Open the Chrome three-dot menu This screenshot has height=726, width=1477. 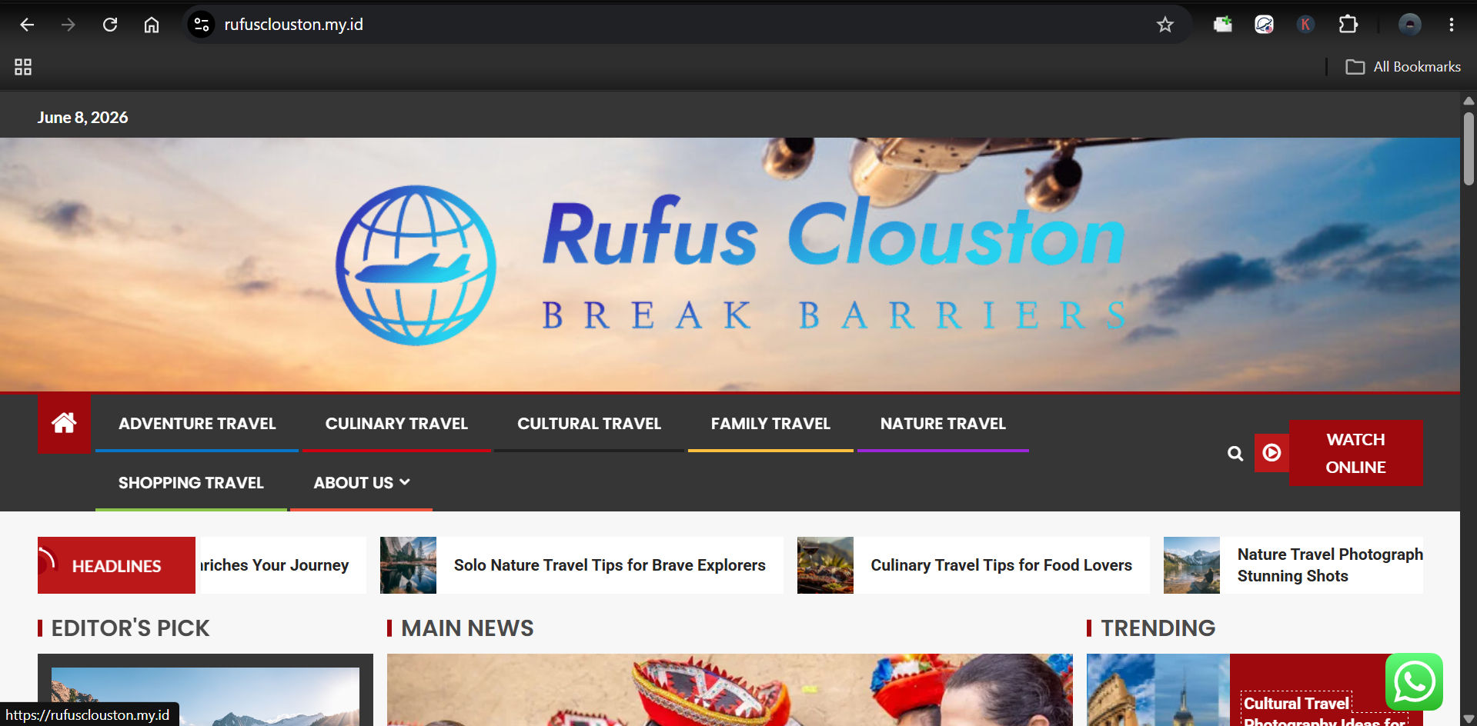pos(1451,25)
